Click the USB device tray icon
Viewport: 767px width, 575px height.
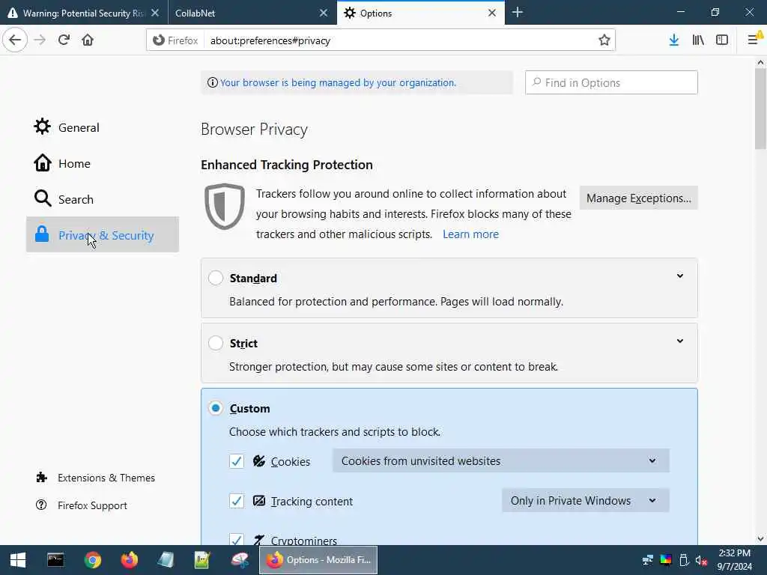[x=684, y=560]
